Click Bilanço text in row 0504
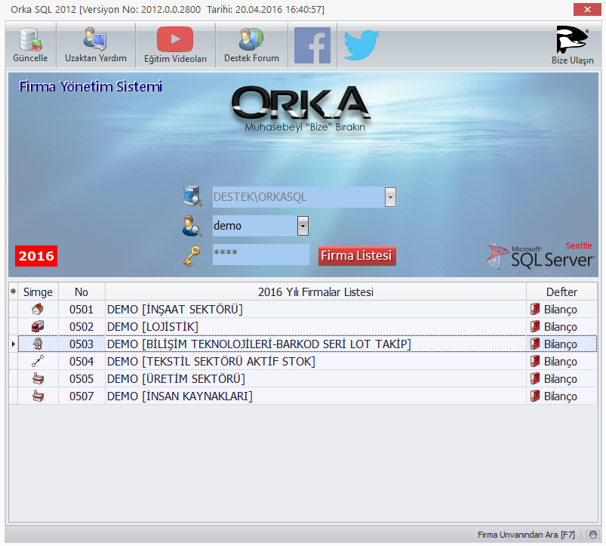The image size is (606, 546). (561, 361)
